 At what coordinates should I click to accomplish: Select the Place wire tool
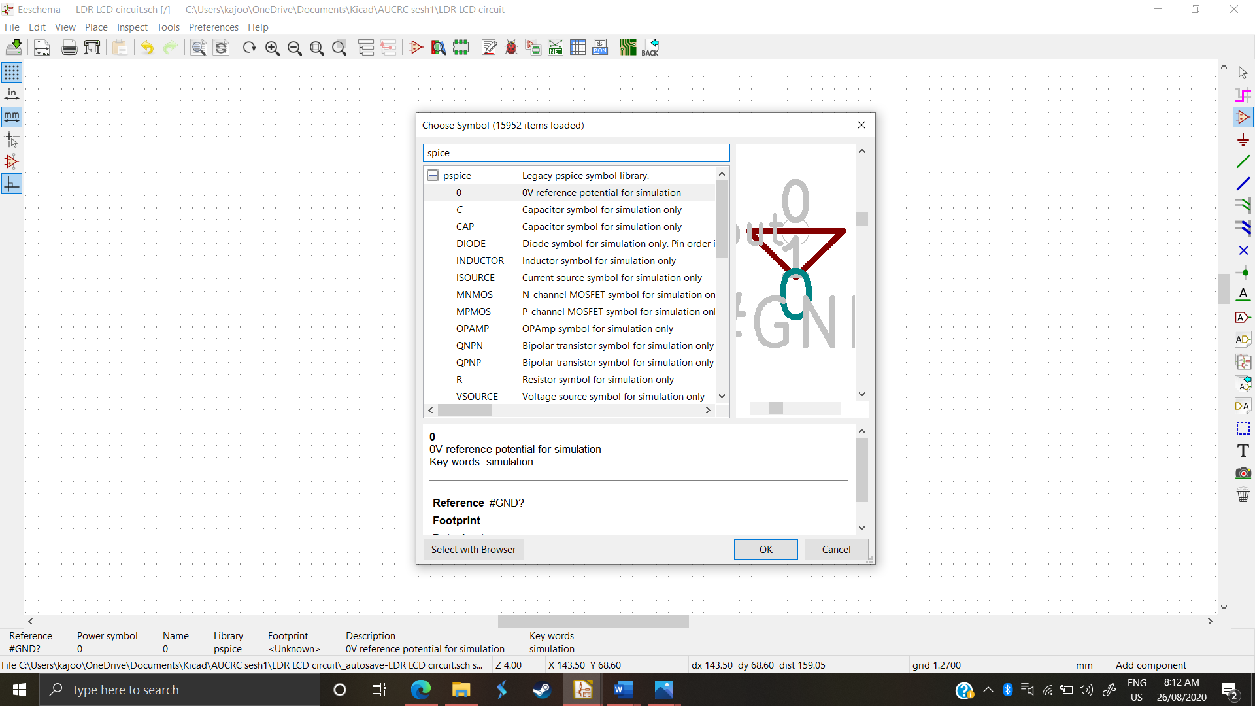(x=1243, y=161)
